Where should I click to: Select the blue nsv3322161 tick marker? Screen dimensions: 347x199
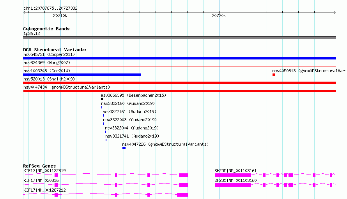click(x=103, y=115)
